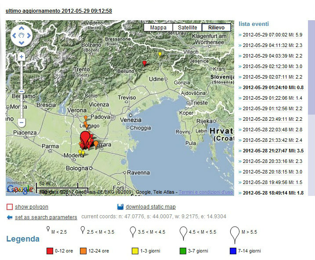Screen dimensions: 315x260
Task: Open event 2012-05-28 23:49:11 Ml: 2.2
Action: click(272, 119)
